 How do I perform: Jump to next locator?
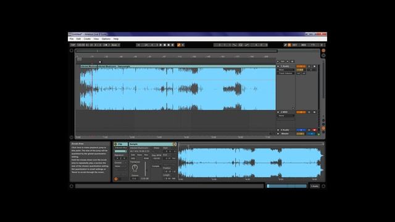288,62
